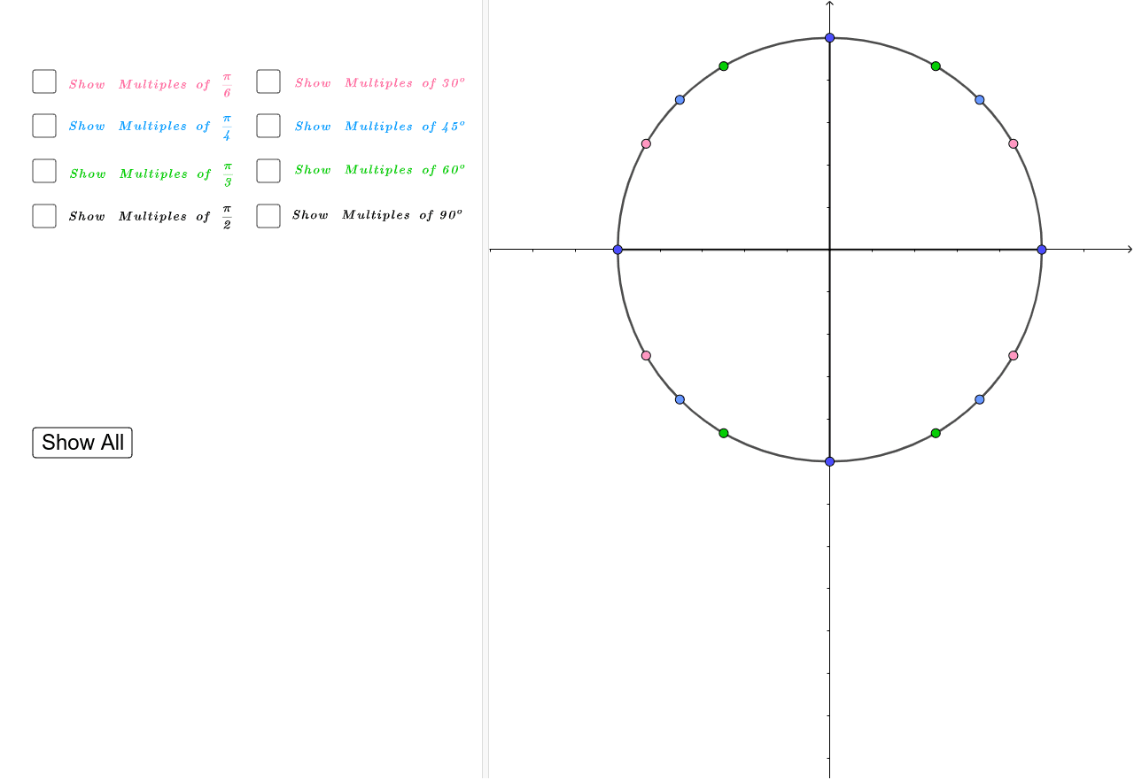Select the light blue point at 315 degrees
The height and width of the screenshot is (780, 1134).
(979, 399)
